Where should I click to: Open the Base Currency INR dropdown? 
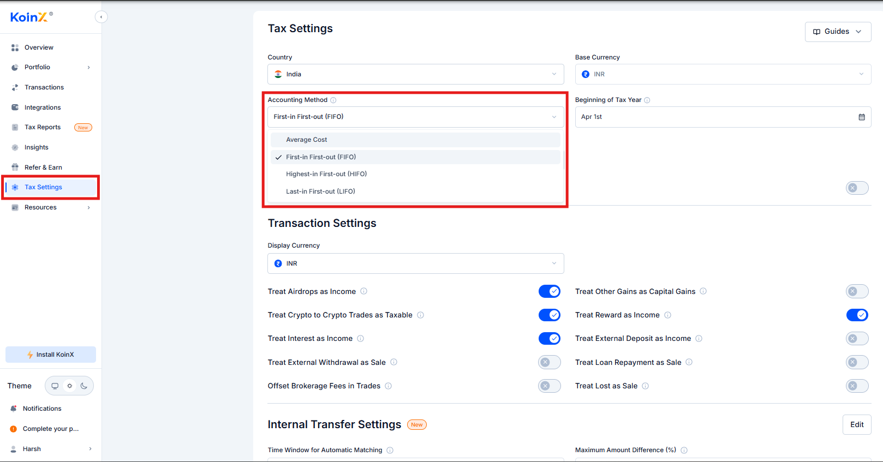[x=723, y=74]
